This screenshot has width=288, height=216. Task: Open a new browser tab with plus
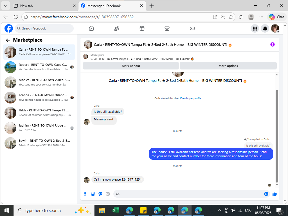152,6
